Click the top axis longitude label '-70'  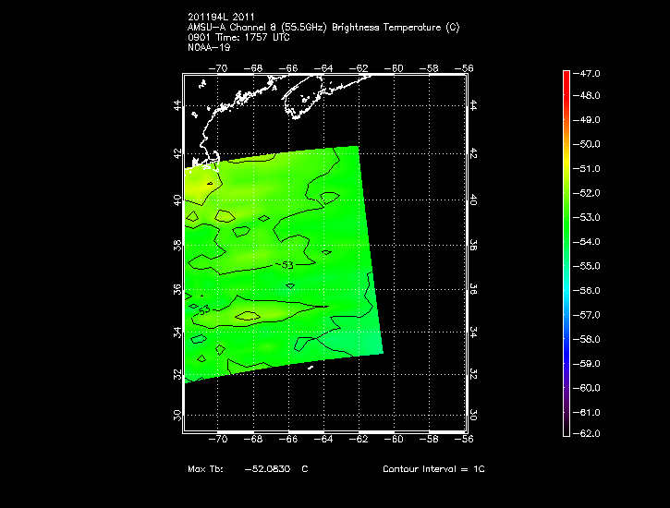[218, 68]
